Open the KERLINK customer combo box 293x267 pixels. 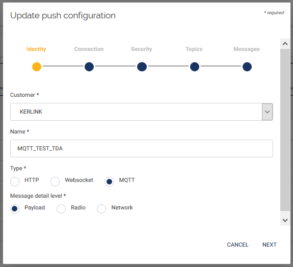142,112
